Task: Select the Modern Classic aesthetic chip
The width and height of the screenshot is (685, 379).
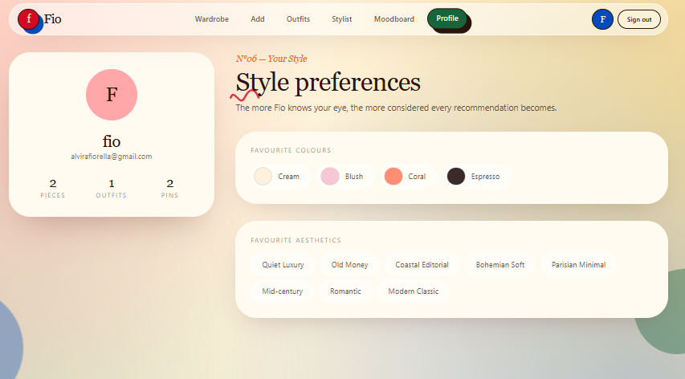Action: point(413,291)
